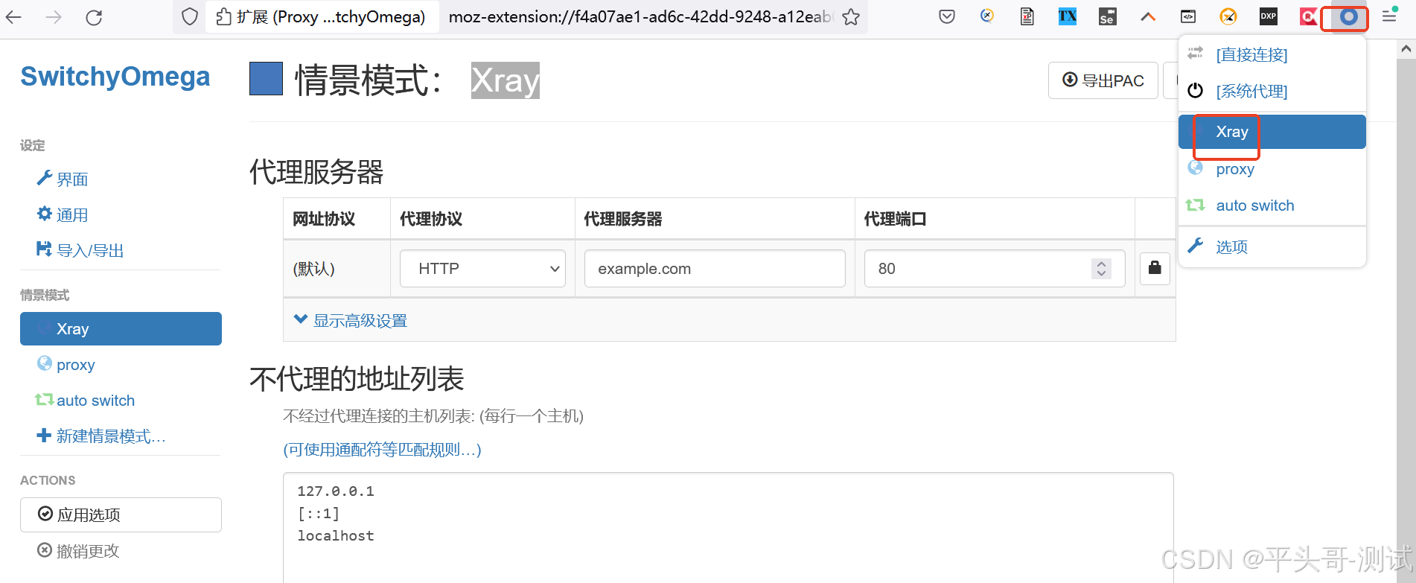This screenshot has width=1416, height=583.
Task: Open the Firefox hamburger menu
Action: tap(1389, 16)
